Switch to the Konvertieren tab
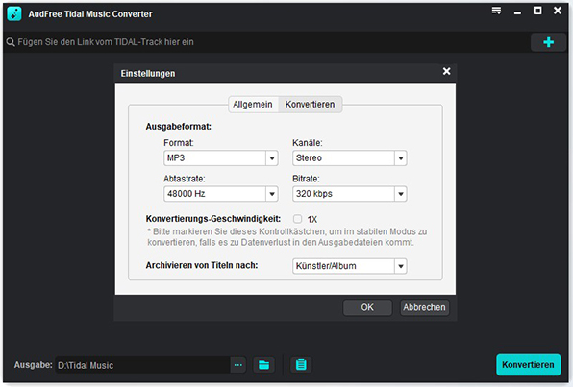The image size is (573, 387). click(310, 105)
